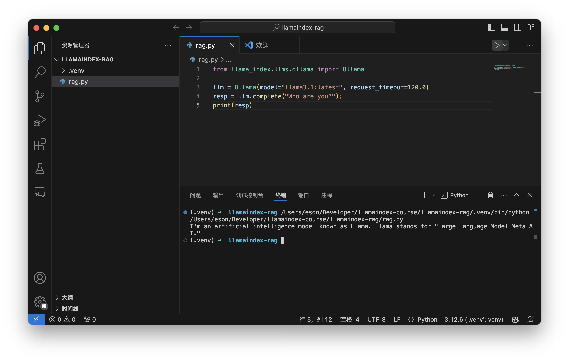Open the Copilot status icon in status bar

pyautogui.click(x=515, y=320)
